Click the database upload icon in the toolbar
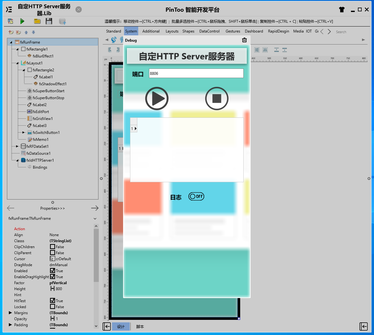The height and width of the screenshot is (335, 374). pos(62,21)
